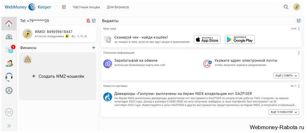Click the WMID profile ant avatar

(x=27, y=33)
